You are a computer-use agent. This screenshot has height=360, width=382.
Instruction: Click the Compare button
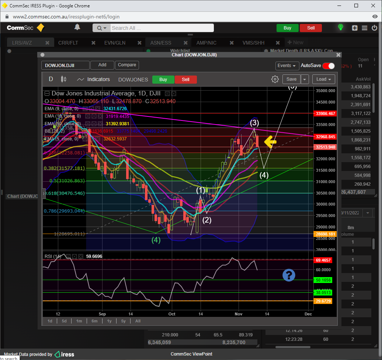pyautogui.click(x=127, y=65)
